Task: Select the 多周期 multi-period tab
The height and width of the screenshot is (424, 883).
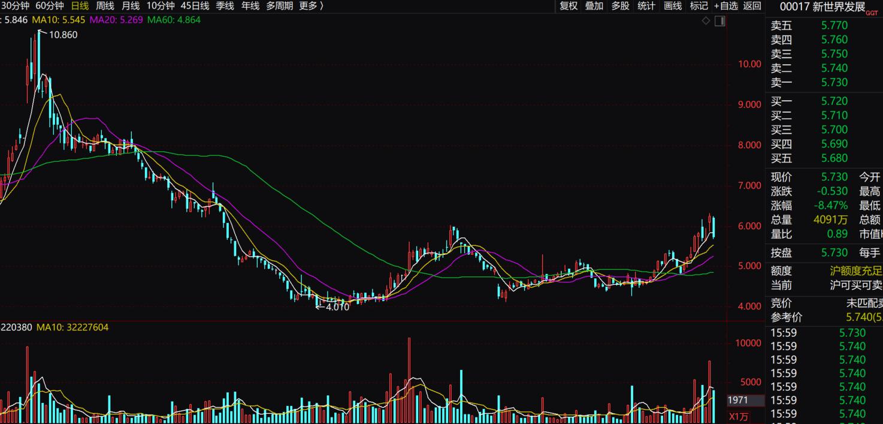Action: click(280, 6)
